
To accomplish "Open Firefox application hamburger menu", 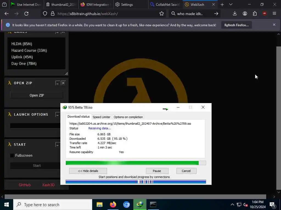I will (x=274, y=14).
